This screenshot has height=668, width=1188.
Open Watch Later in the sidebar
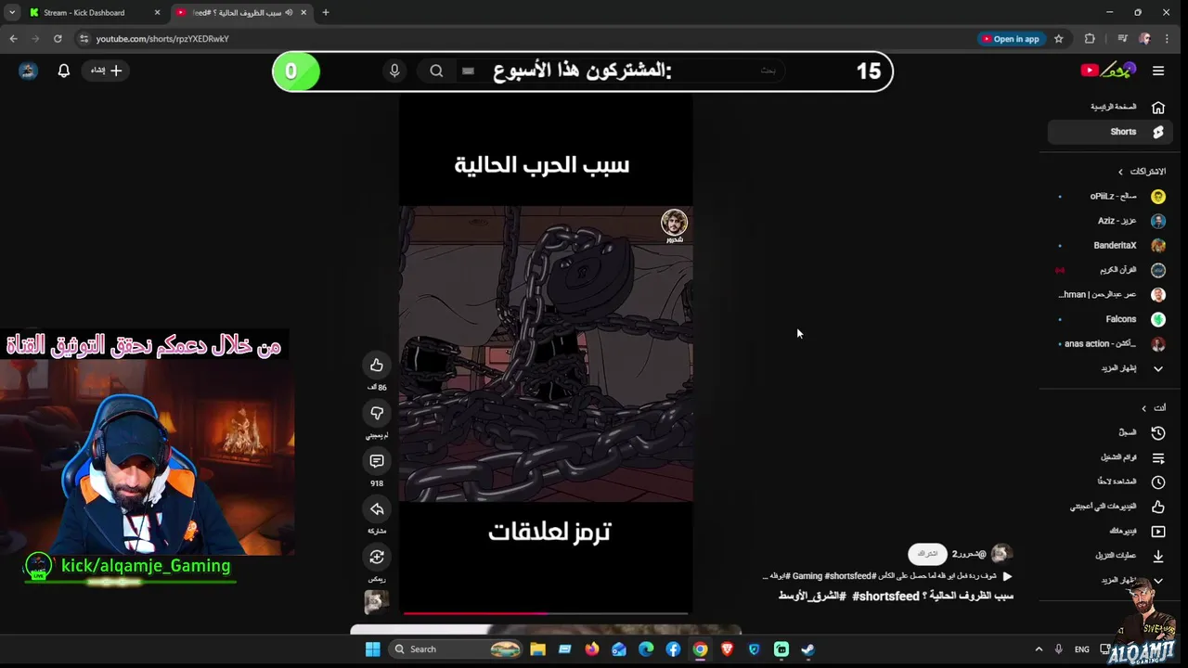pyautogui.click(x=1112, y=482)
